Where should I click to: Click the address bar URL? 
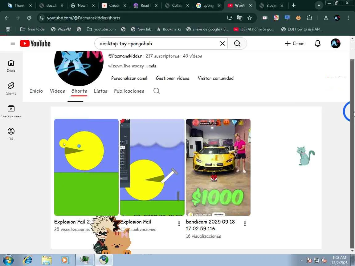tap(83, 18)
